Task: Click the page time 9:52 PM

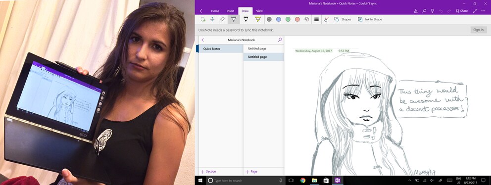Action: 344,50
